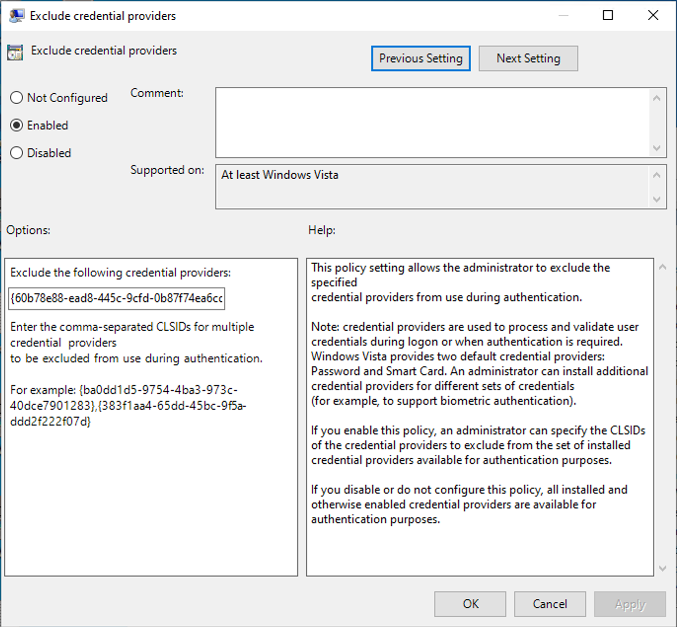The image size is (677, 627).
Task: Click help paragraph starting 'Note: credential providers'
Action: (x=480, y=364)
